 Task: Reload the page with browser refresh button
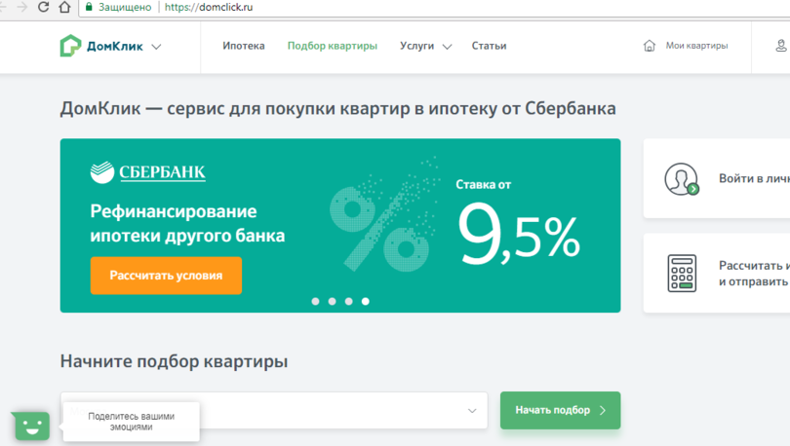(44, 7)
